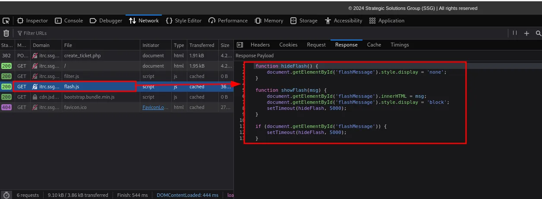Select the bootstrap.bundle.min.js request row
The height and width of the screenshot is (199, 542).
point(117,97)
